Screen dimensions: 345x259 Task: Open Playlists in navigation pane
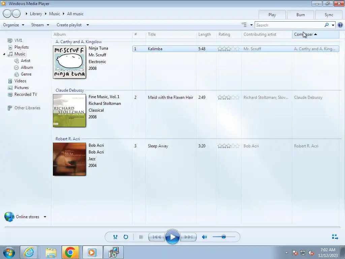pos(21,47)
